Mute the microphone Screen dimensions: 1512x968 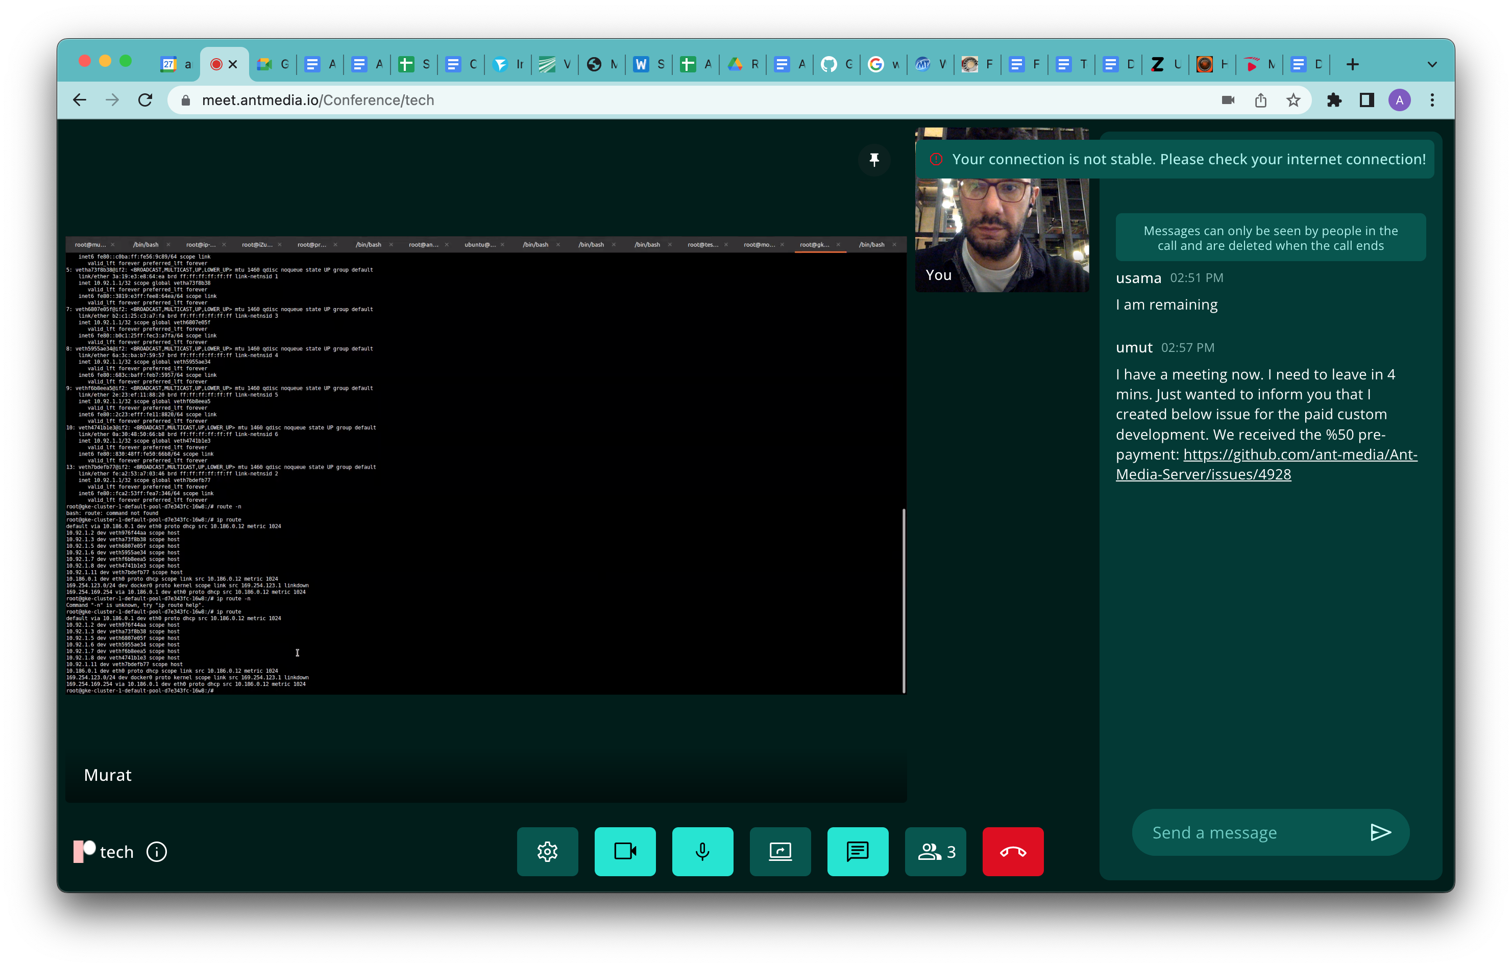click(702, 851)
